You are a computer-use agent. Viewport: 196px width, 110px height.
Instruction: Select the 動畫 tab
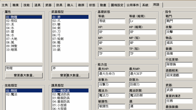[103, 5]
